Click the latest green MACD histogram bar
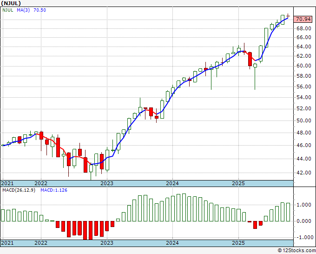The width and height of the screenshot is (316, 254). [288, 212]
